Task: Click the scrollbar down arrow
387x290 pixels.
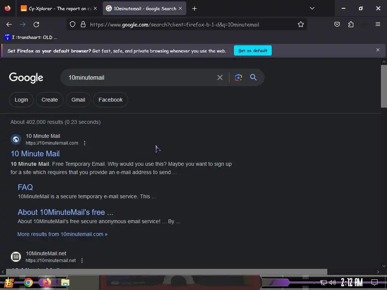Action: point(384,266)
